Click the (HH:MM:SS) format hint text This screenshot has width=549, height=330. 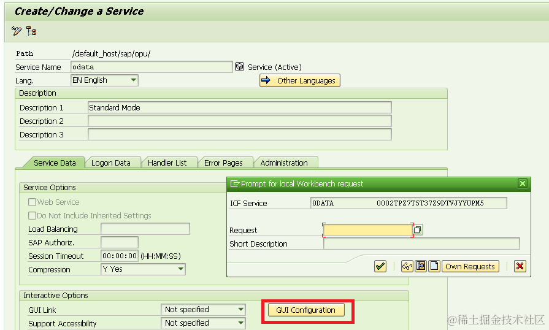click(x=161, y=256)
